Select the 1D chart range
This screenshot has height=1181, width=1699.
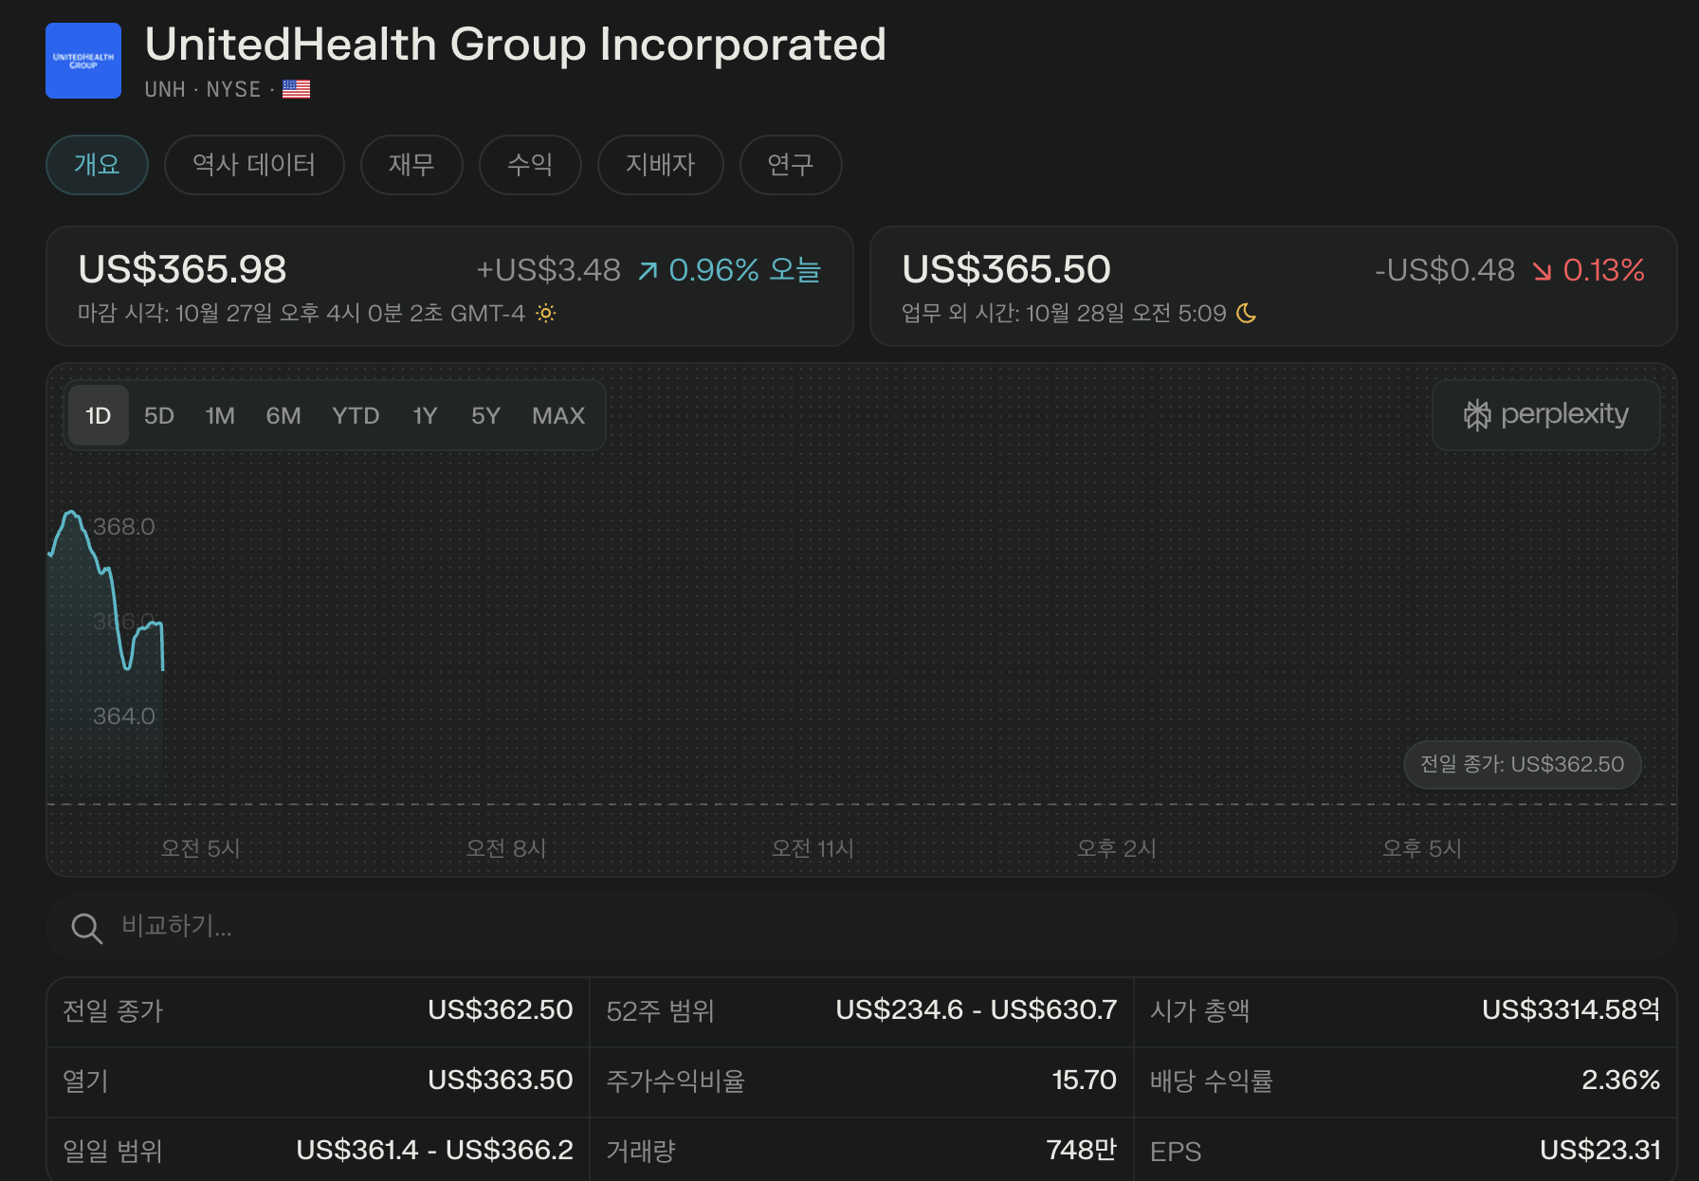[x=99, y=415]
